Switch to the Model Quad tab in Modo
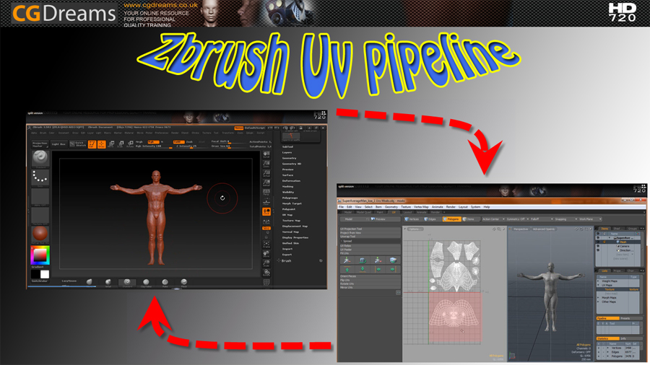The width and height of the screenshot is (650, 365). coord(363,212)
